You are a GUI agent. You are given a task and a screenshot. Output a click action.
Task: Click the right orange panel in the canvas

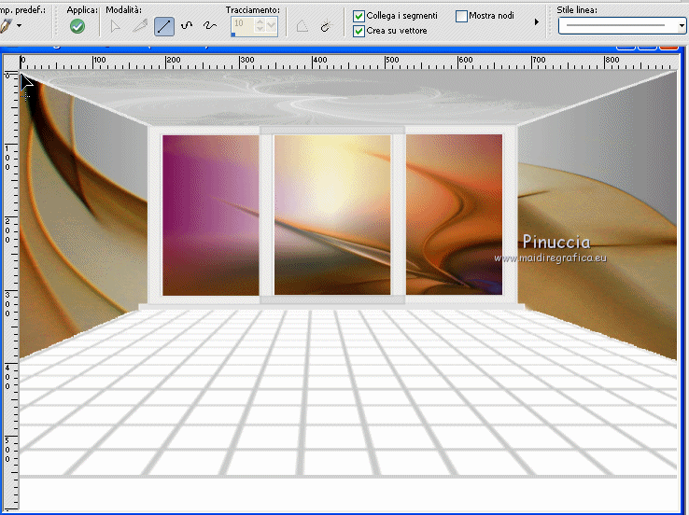(x=454, y=215)
